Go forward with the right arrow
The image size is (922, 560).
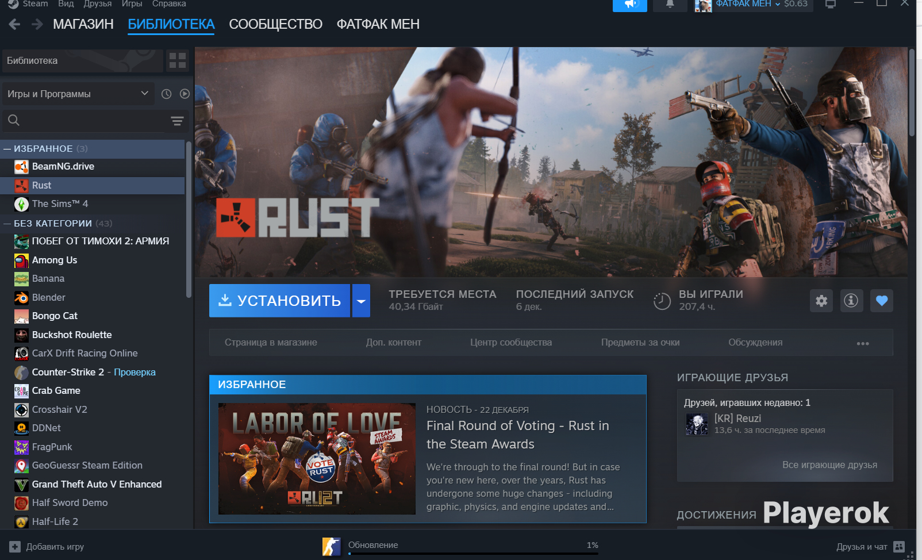coord(37,24)
